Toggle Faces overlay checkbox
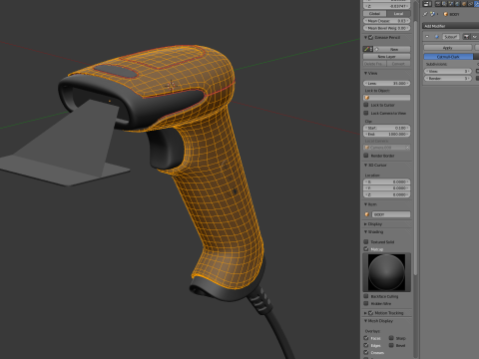 click(x=366, y=338)
